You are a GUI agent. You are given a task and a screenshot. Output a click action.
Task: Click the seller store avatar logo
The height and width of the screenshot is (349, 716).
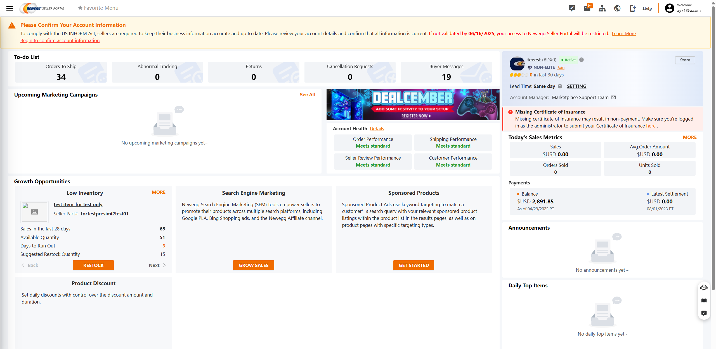(517, 64)
